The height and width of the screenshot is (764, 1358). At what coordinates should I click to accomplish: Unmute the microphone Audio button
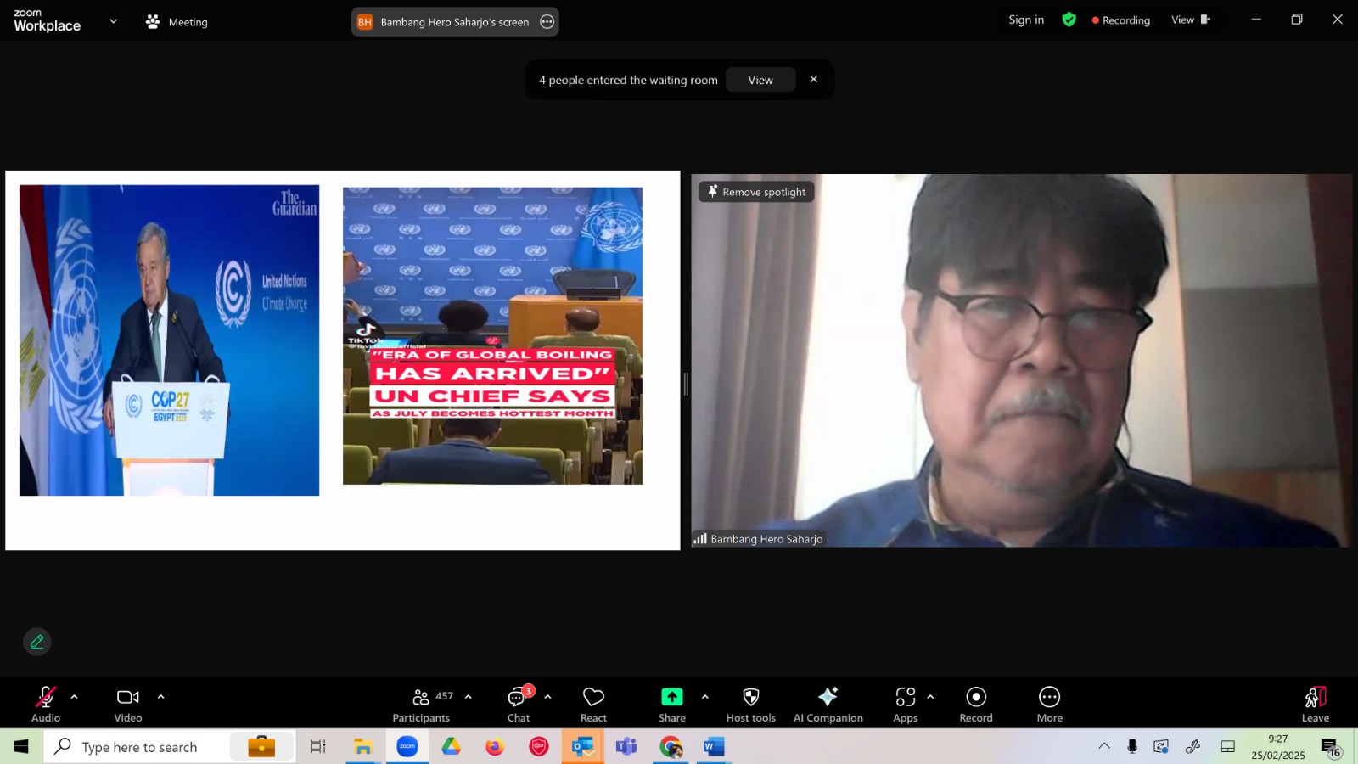point(46,705)
